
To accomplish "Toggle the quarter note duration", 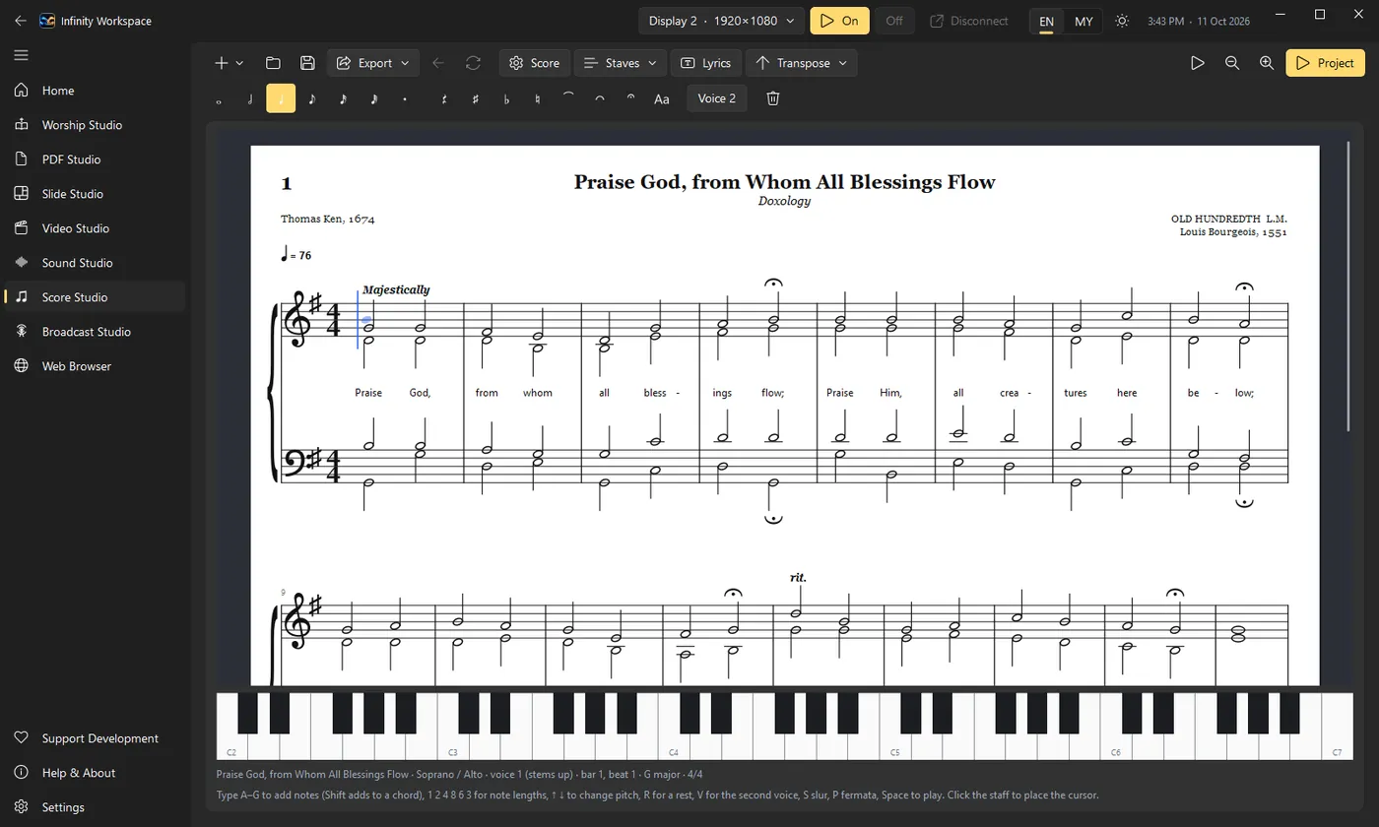I will pyautogui.click(x=281, y=98).
